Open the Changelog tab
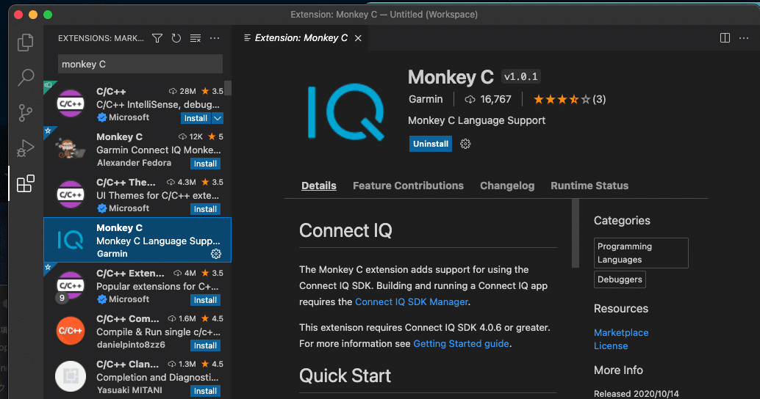This screenshot has height=399, width=760. (507, 186)
